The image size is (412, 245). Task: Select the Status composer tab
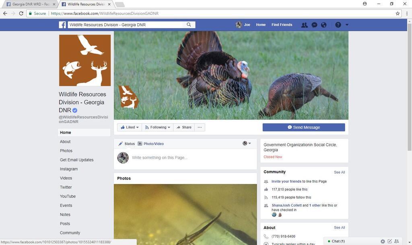pos(126,144)
